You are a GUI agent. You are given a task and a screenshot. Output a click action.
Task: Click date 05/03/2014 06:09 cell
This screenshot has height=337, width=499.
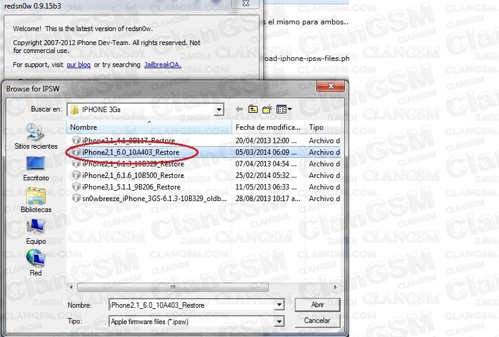pos(266,152)
